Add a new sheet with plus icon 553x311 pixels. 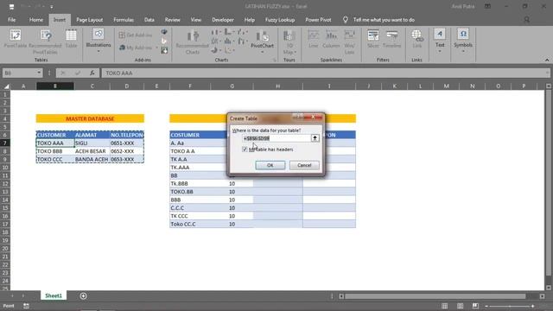point(83,295)
